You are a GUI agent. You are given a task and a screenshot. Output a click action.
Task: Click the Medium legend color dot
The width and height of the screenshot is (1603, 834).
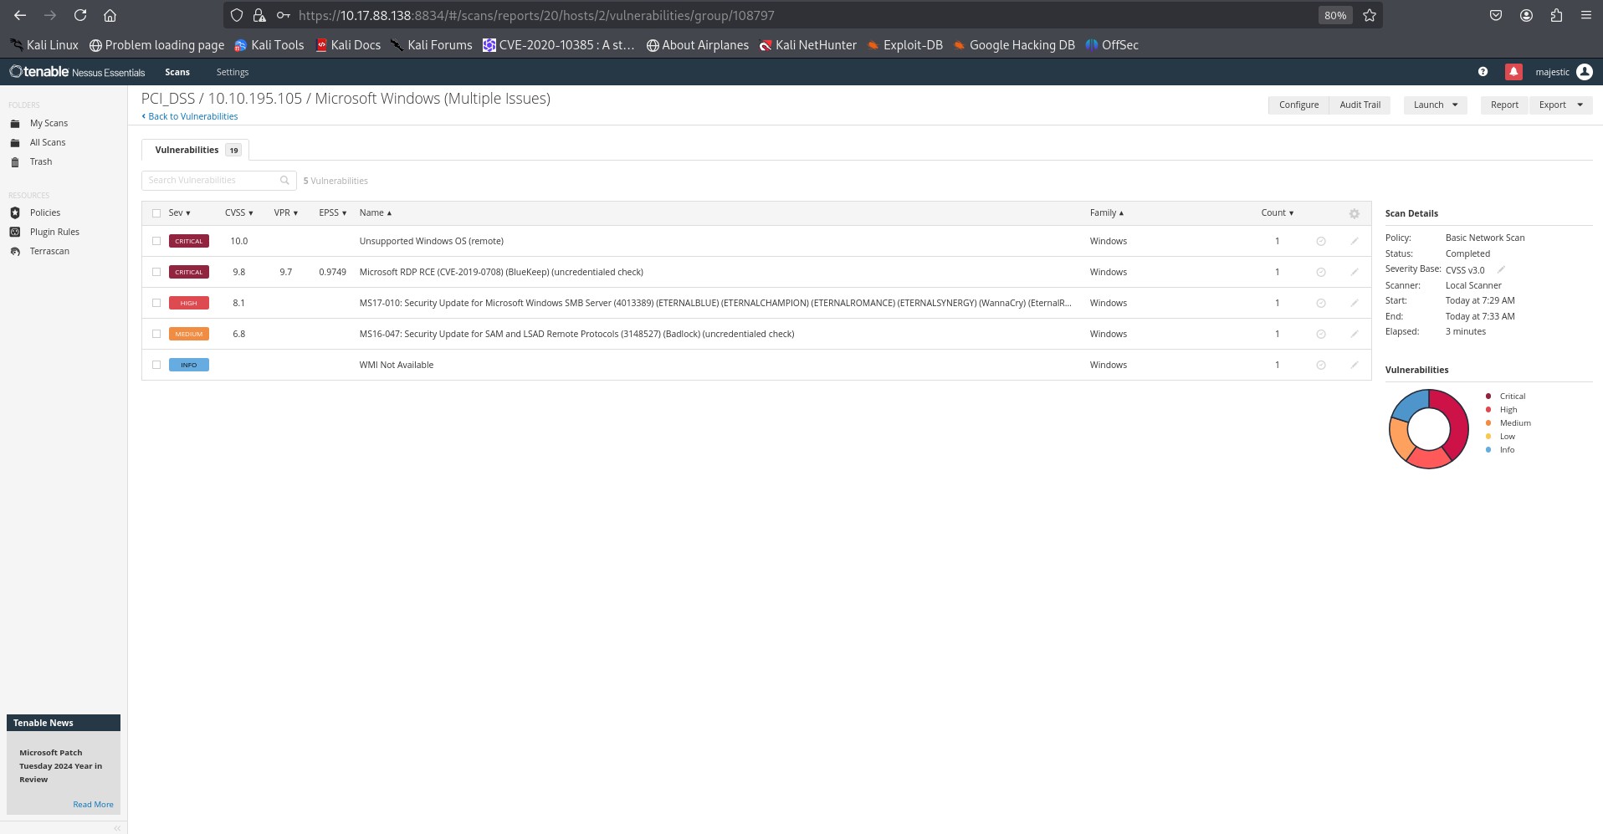point(1488,422)
